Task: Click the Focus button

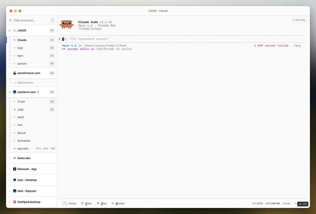Action: (x=69, y=203)
